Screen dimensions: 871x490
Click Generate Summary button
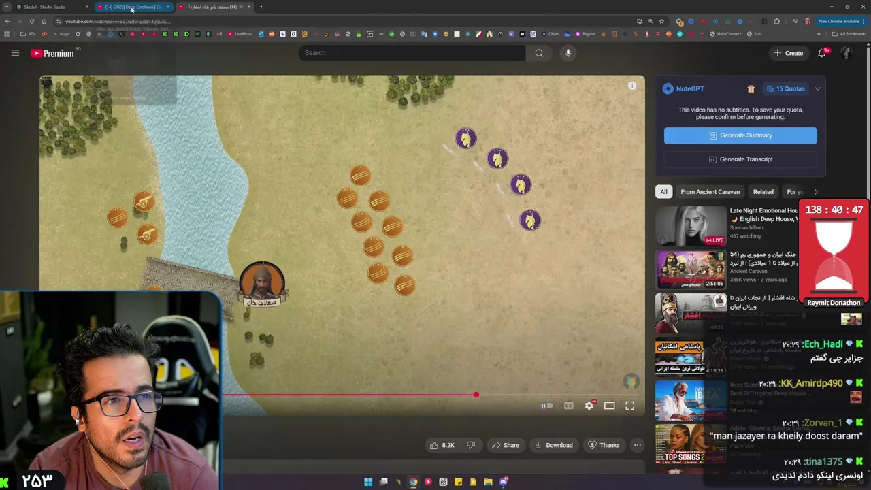click(740, 135)
